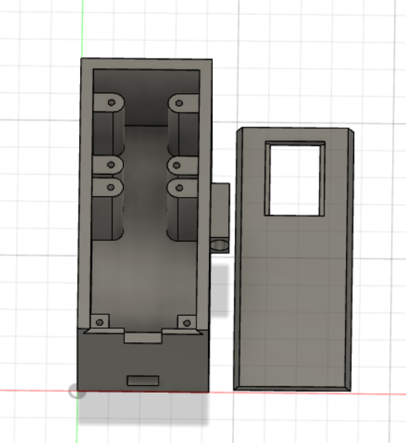Select the side mounting tab block on the enclosure
Screen dimensions: 406x443
220,218
